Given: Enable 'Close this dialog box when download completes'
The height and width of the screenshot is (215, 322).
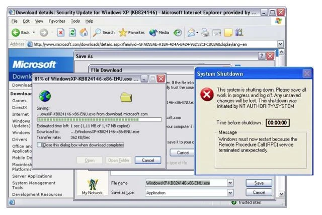Looking at the screenshot, I should 39,145.
